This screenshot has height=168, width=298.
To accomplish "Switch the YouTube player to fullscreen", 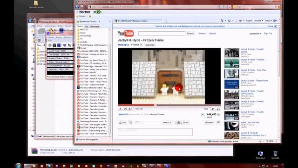I will click(218, 109).
